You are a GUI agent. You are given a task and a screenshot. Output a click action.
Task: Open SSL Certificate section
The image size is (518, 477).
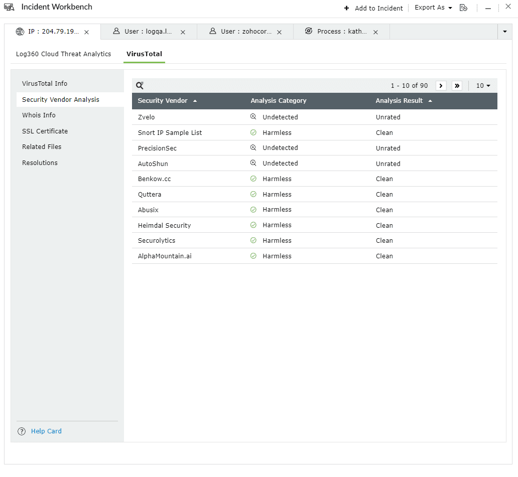pyautogui.click(x=45, y=131)
